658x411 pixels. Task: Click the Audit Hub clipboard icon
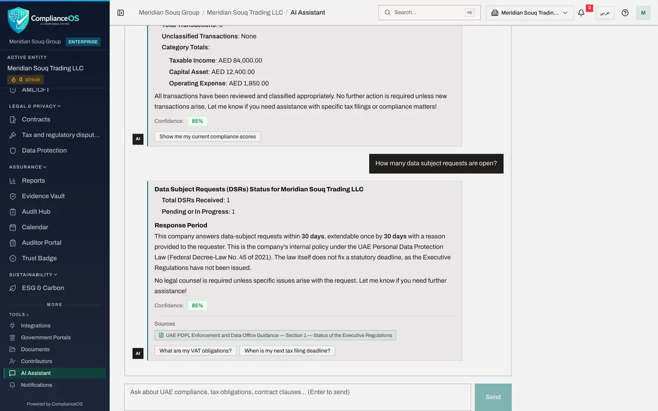tap(13, 212)
